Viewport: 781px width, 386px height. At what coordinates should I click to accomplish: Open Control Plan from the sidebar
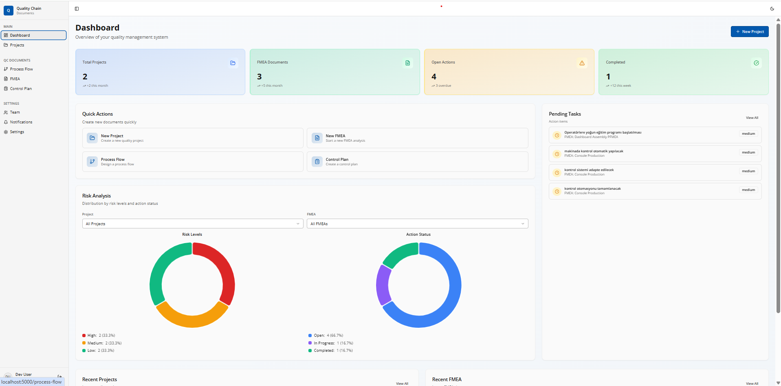click(x=20, y=88)
